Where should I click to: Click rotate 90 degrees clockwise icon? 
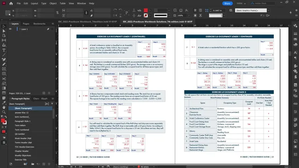[115, 10]
